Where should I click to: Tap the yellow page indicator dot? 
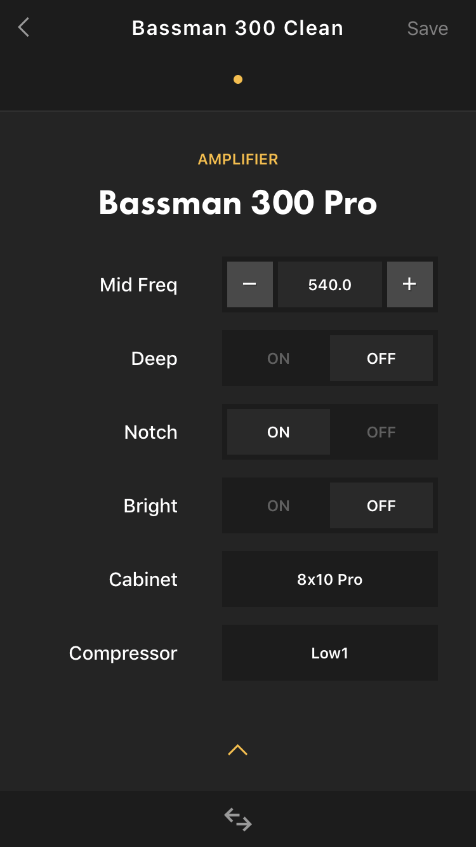click(238, 79)
